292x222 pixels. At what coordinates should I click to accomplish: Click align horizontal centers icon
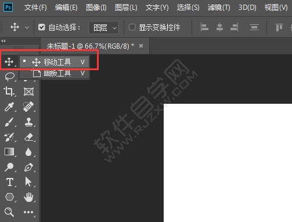(219, 27)
